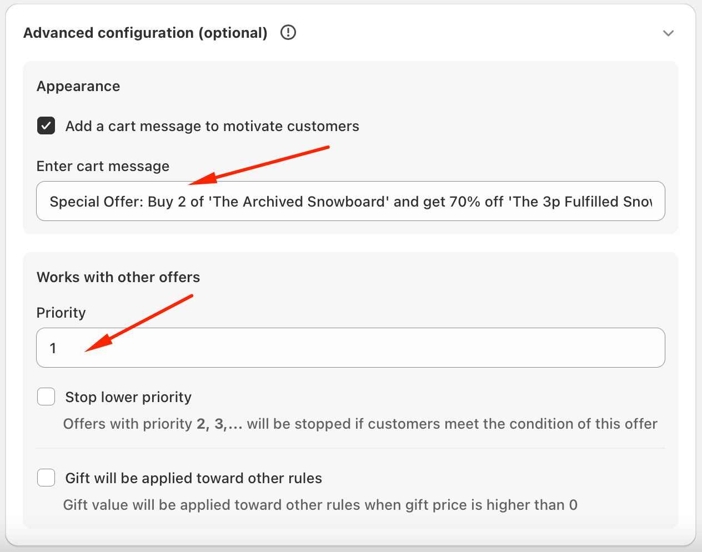
Task: Click the alert info icon beside Advanced configuration
Action: (288, 33)
